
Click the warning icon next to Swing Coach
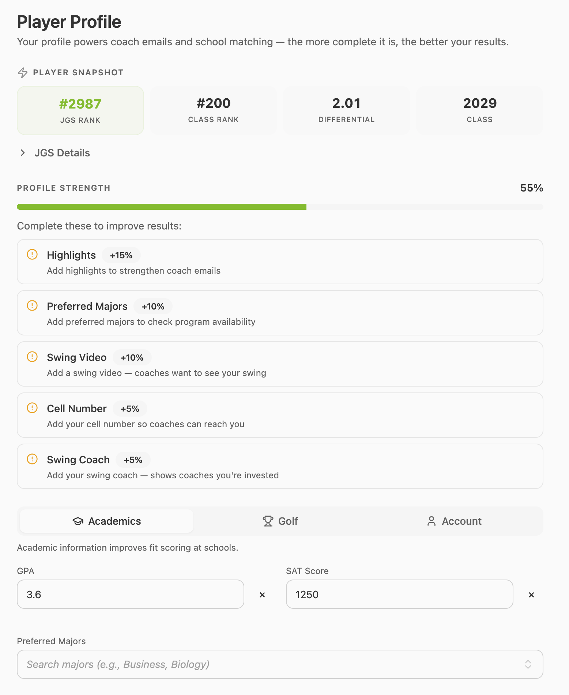(x=32, y=459)
